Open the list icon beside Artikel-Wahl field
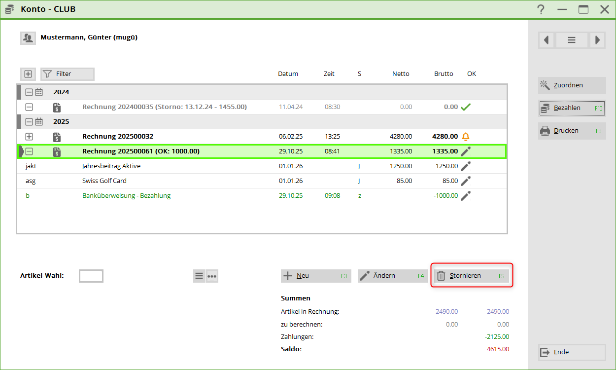This screenshot has height=370, width=616. (x=199, y=276)
